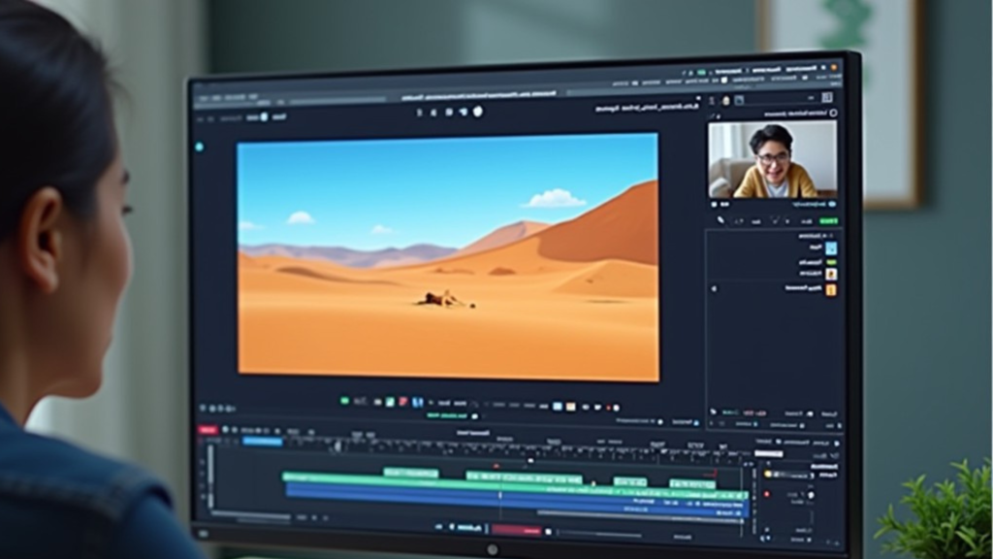Image resolution: width=993 pixels, height=559 pixels.
Task: Click the blue square icon in the toolbar below the preview
Action: click(x=417, y=402)
